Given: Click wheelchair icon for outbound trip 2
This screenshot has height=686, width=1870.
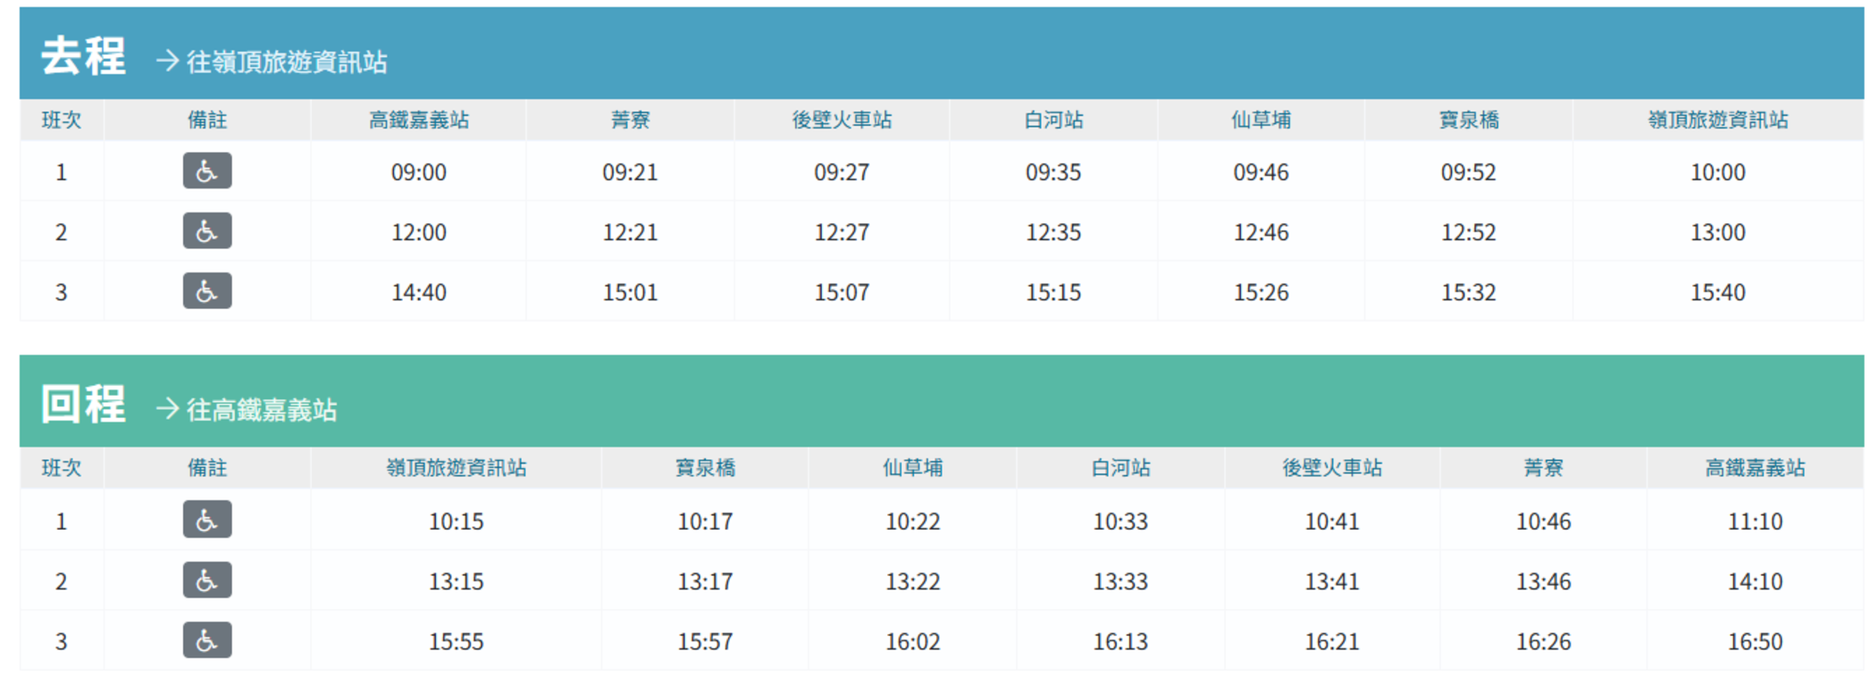Looking at the screenshot, I should tap(207, 231).
